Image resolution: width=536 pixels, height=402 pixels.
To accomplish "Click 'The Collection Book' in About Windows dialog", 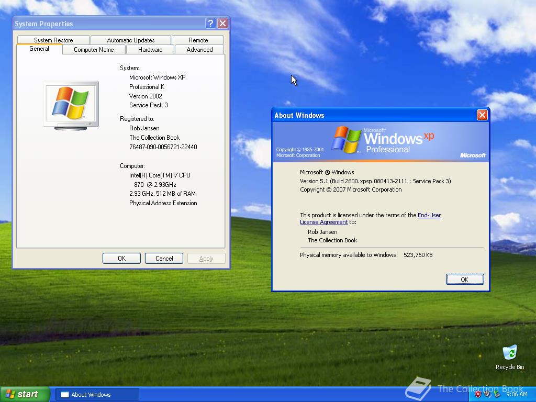I will coord(332,240).
